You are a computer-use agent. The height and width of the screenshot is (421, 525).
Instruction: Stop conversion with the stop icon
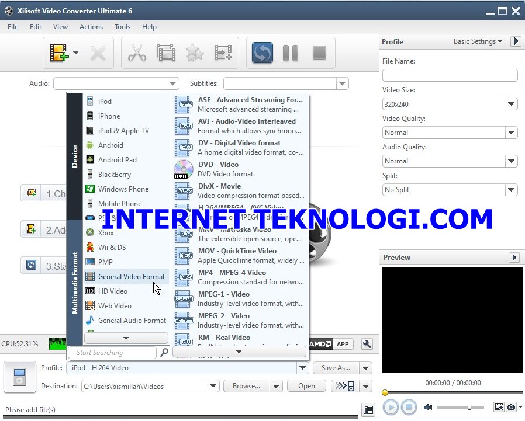[319, 53]
